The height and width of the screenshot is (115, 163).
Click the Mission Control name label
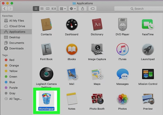(x=148, y=84)
